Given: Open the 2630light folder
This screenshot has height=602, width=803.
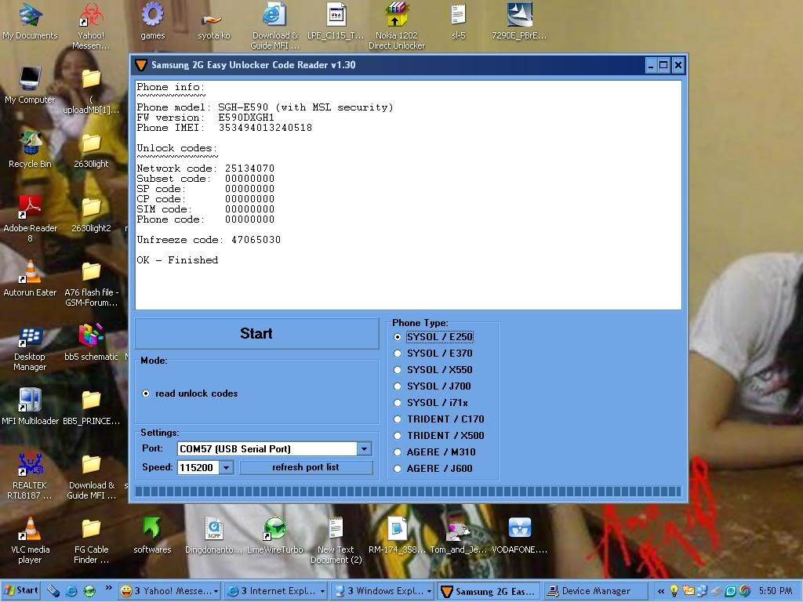Looking at the screenshot, I should (91, 150).
